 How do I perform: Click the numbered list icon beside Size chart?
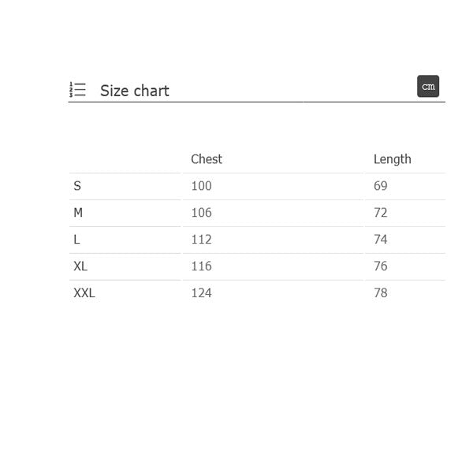click(77, 90)
